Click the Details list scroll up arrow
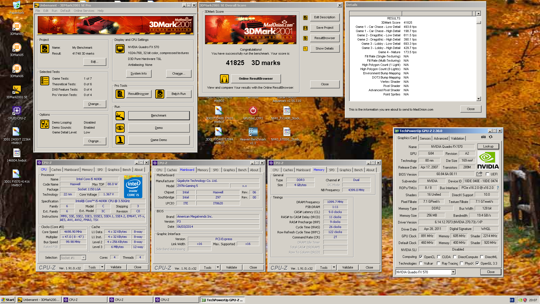Screen dimensions: 540x304 pos(479,14)
